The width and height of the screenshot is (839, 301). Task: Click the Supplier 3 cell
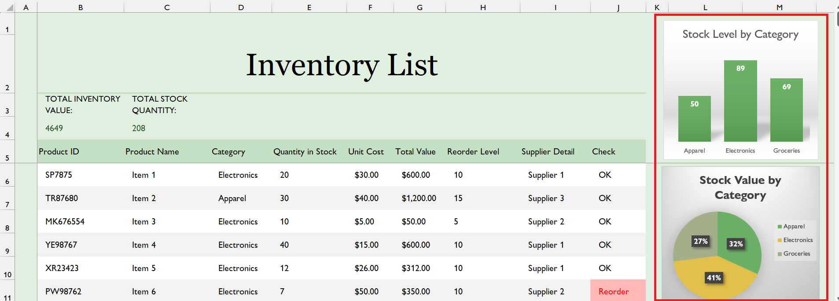(x=556, y=198)
